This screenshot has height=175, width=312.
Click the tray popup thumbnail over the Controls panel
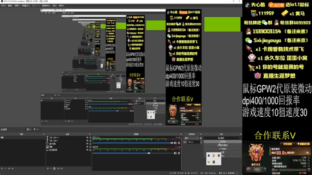[x=214, y=159]
